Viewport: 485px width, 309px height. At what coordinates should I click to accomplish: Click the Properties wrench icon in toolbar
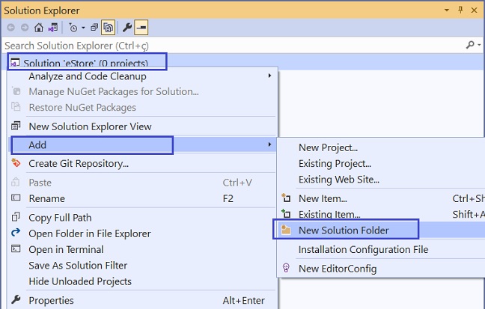[x=126, y=28]
